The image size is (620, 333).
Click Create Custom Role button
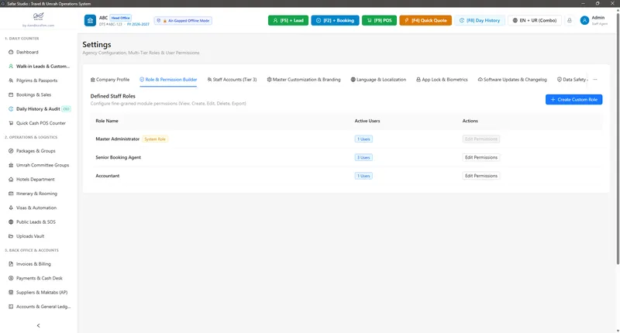tap(573, 100)
